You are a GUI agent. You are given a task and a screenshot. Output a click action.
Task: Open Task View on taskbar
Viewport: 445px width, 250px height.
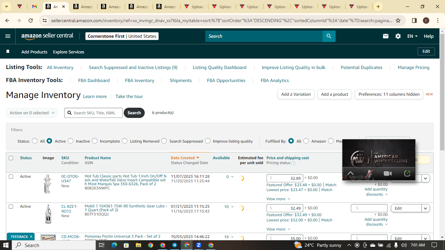tap(102, 245)
